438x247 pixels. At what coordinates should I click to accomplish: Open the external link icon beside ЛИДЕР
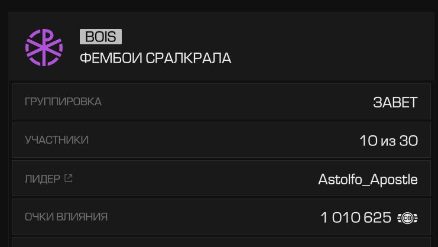[69, 178]
